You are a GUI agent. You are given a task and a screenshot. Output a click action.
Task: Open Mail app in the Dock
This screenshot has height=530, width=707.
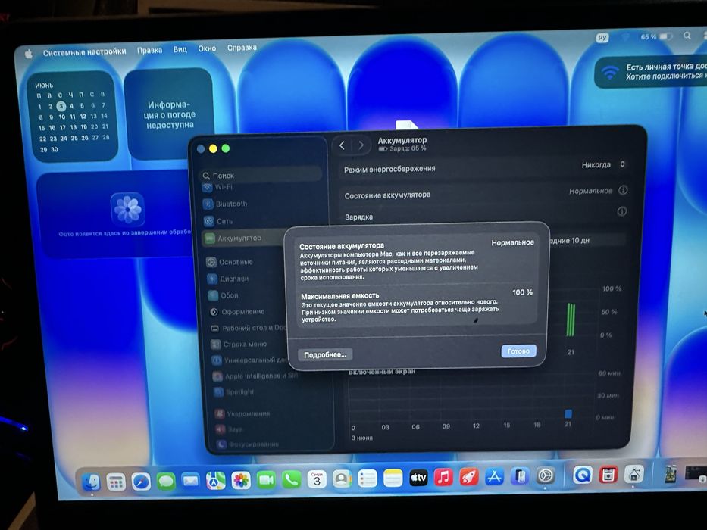[x=190, y=482]
